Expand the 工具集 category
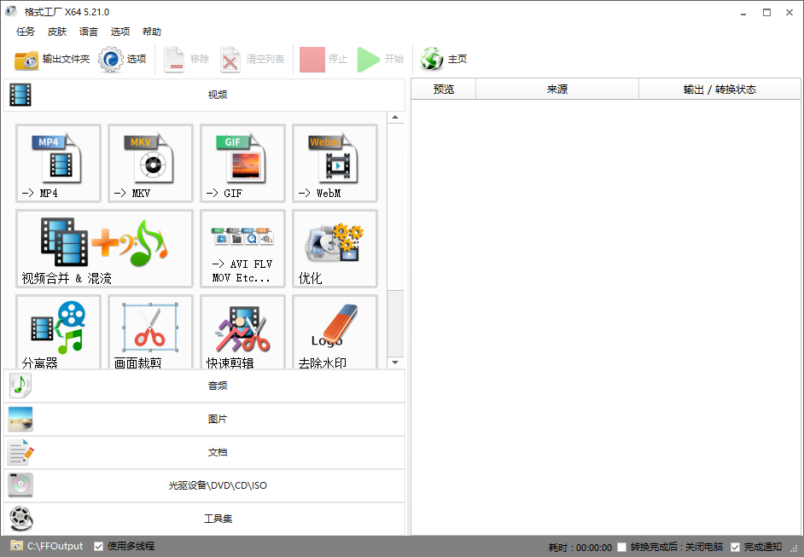The height and width of the screenshot is (557, 804). 204,519
